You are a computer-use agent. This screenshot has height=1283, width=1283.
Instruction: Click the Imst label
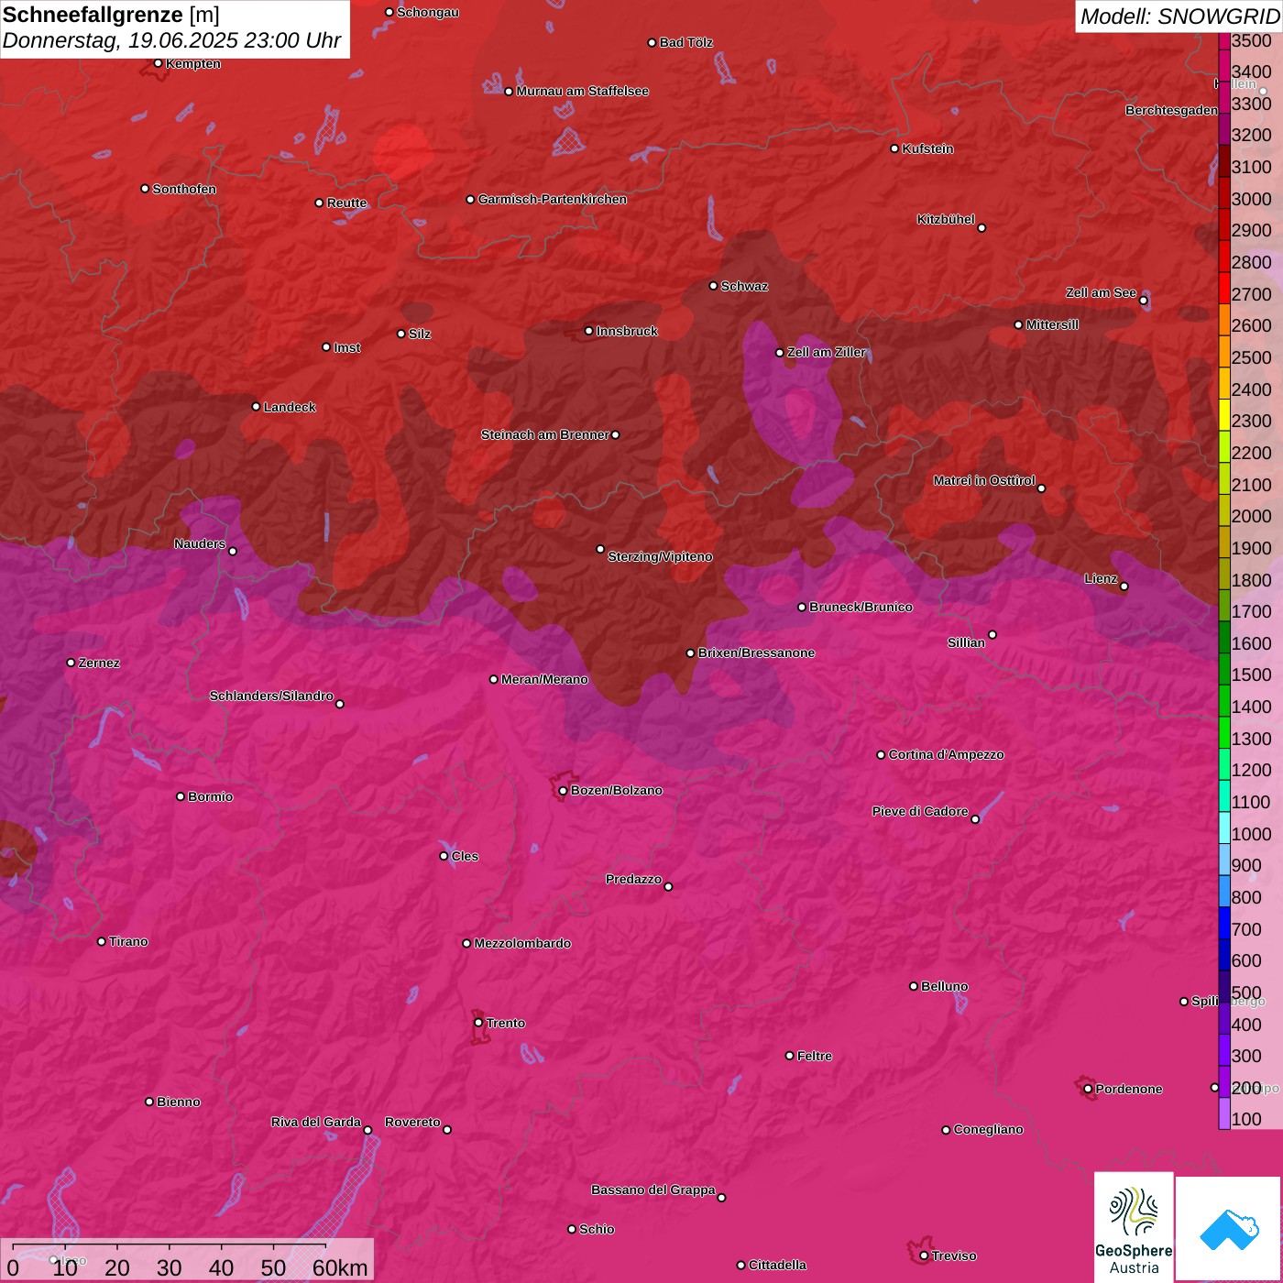(346, 347)
